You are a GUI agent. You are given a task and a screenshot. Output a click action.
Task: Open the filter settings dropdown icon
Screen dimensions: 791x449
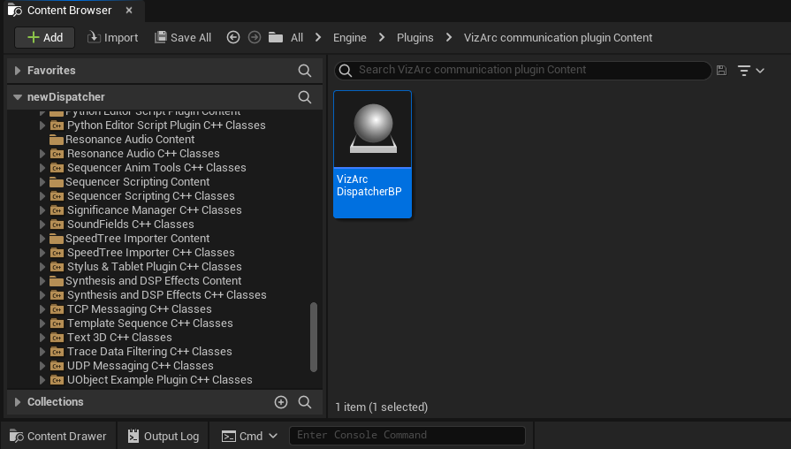750,70
